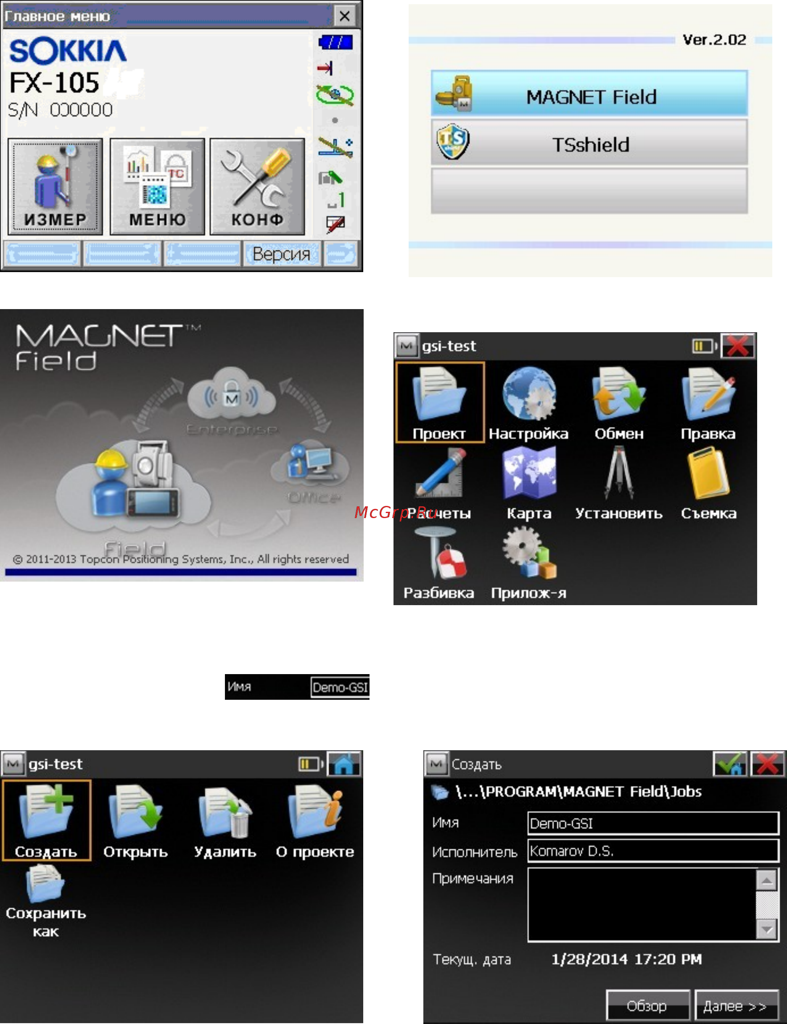
Task: Select the О проекте info icon
Action: point(315,821)
